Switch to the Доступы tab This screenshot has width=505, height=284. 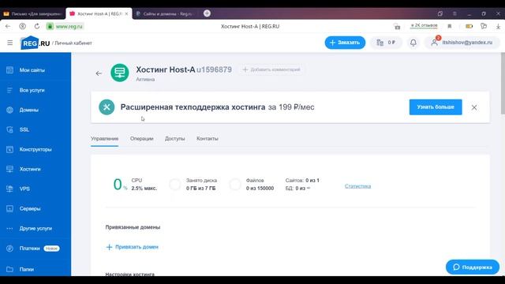tap(175, 139)
